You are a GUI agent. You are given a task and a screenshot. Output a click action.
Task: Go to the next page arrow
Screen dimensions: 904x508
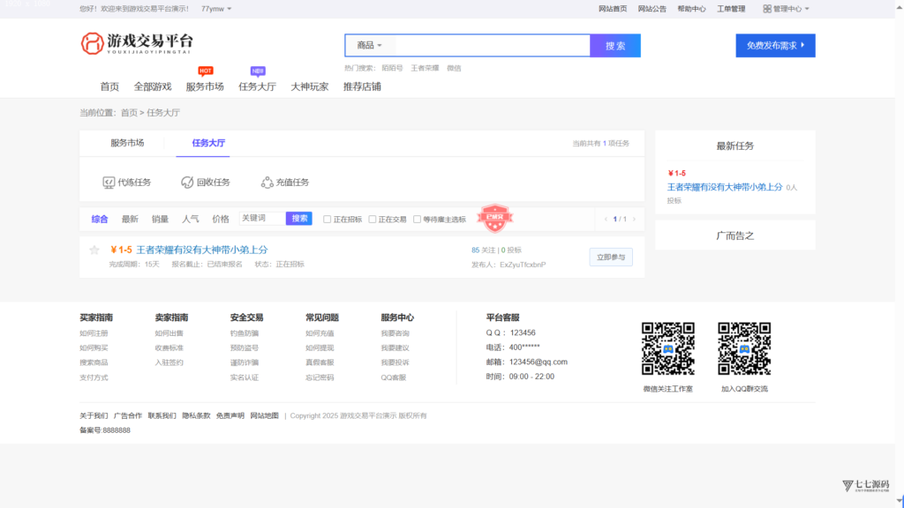[x=634, y=219]
